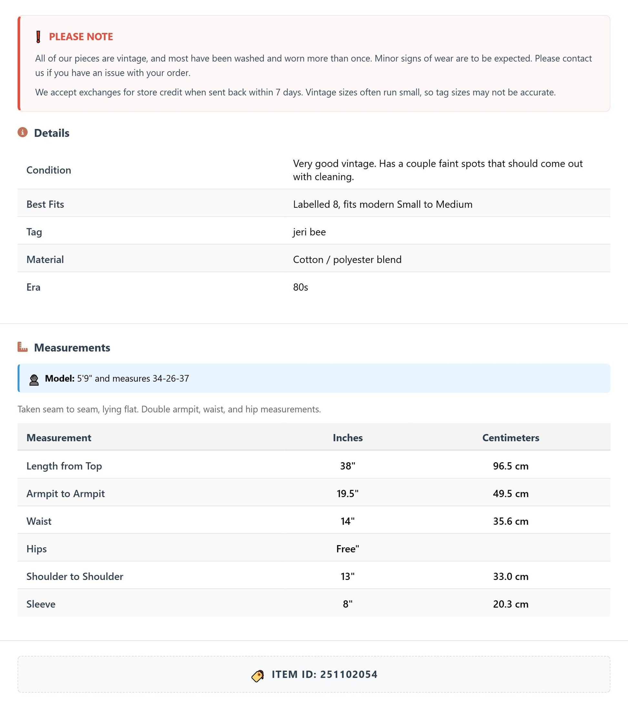Select the 96.5 cm length value
The height and width of the screenshot is (708, 628).
point(511,466)
